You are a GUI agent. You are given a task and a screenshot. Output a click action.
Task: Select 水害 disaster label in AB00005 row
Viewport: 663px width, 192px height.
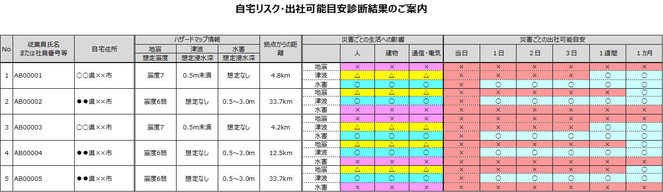coord(321,187)
